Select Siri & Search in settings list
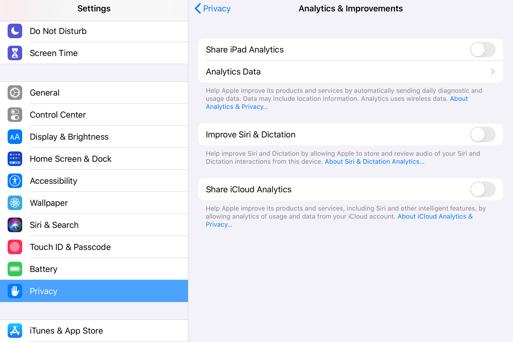The width and height of the screenshot is (513, 342). [x=94, y=225]
